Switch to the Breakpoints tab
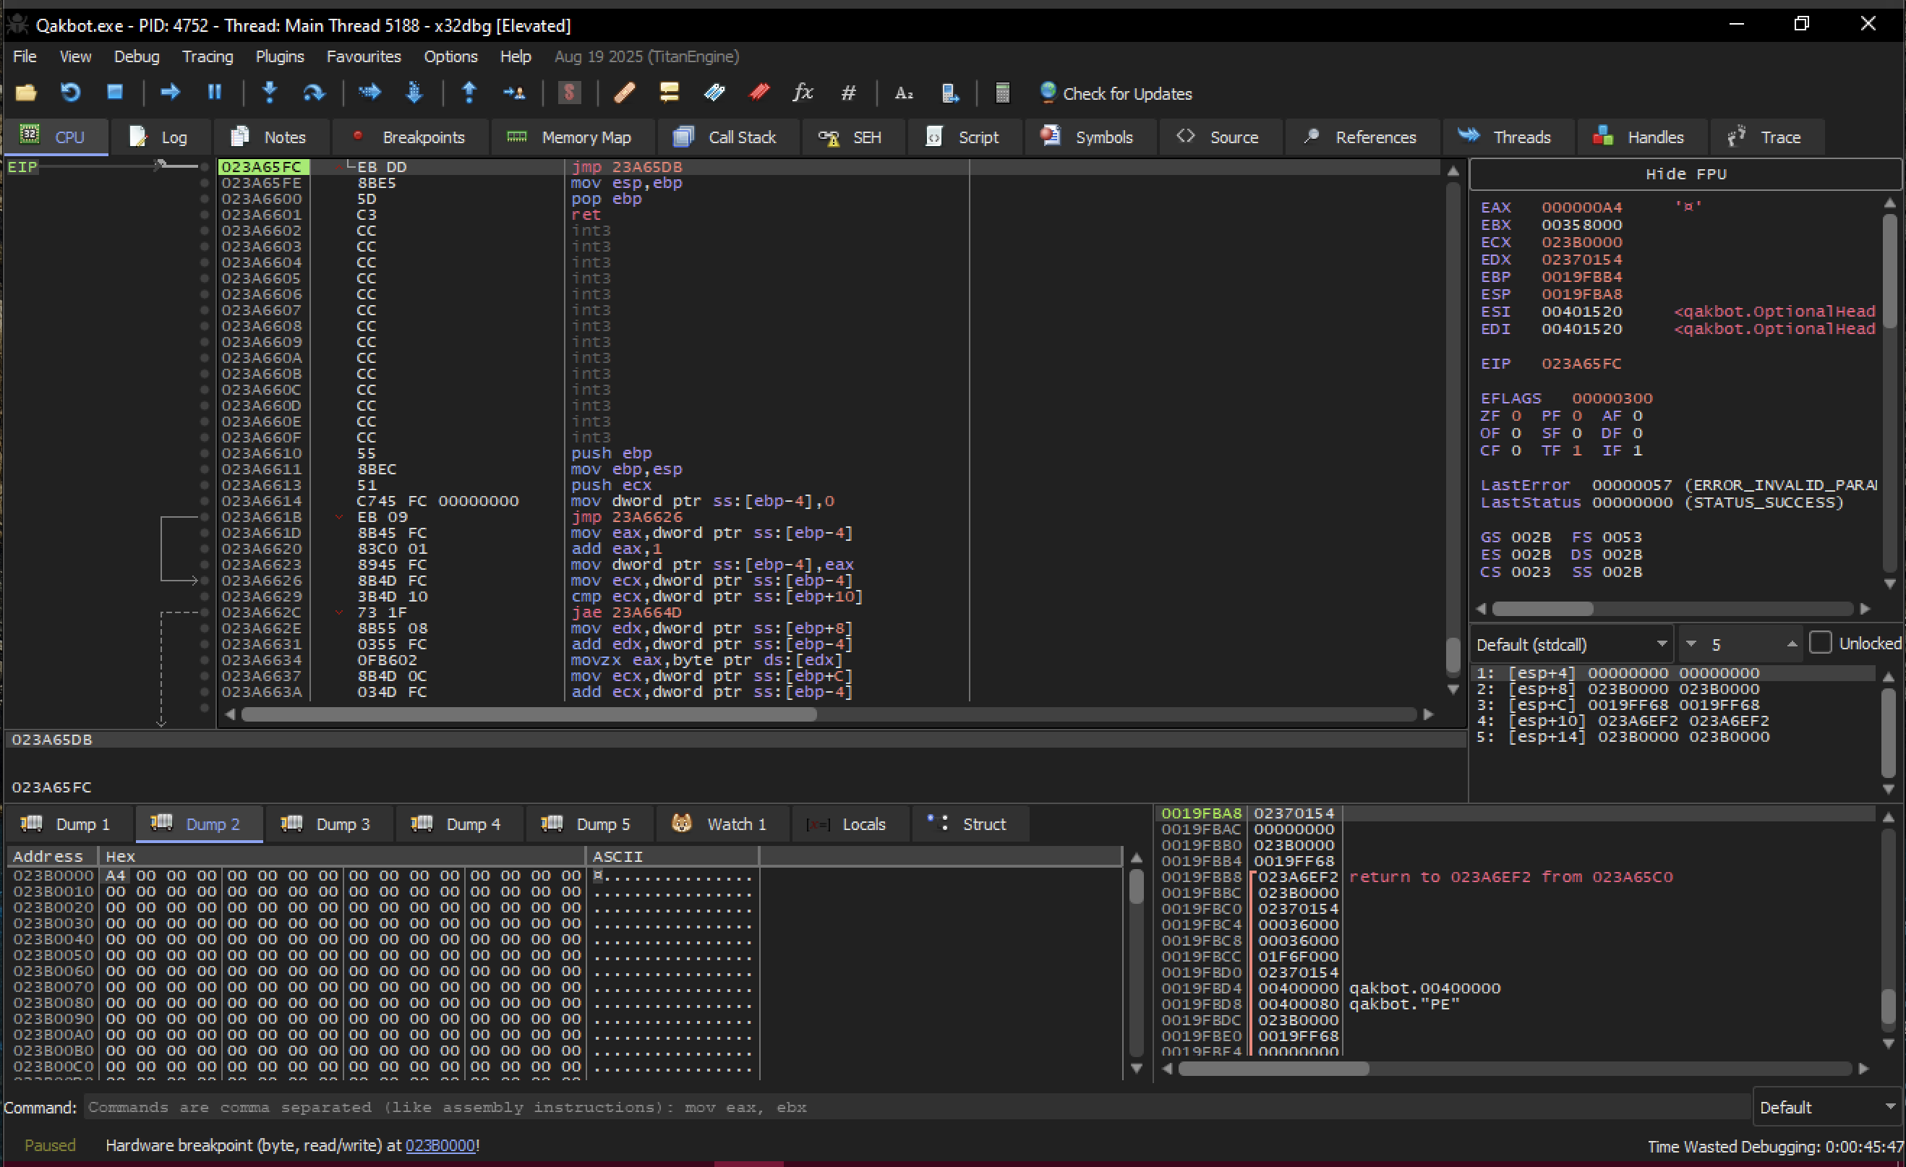 [410, 137]
